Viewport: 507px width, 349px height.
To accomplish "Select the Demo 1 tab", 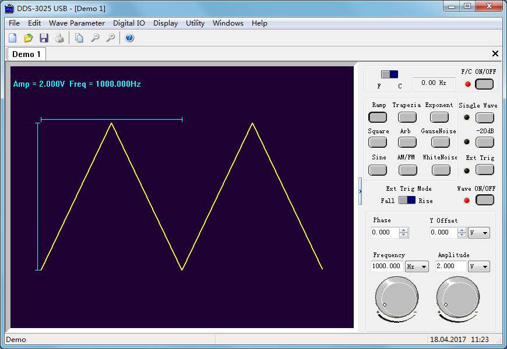I will pos(26,54).
